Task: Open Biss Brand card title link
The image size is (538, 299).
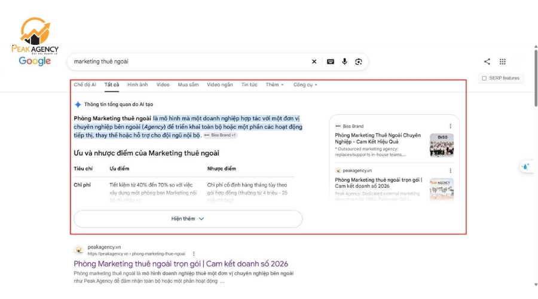Action: [378, 138]
